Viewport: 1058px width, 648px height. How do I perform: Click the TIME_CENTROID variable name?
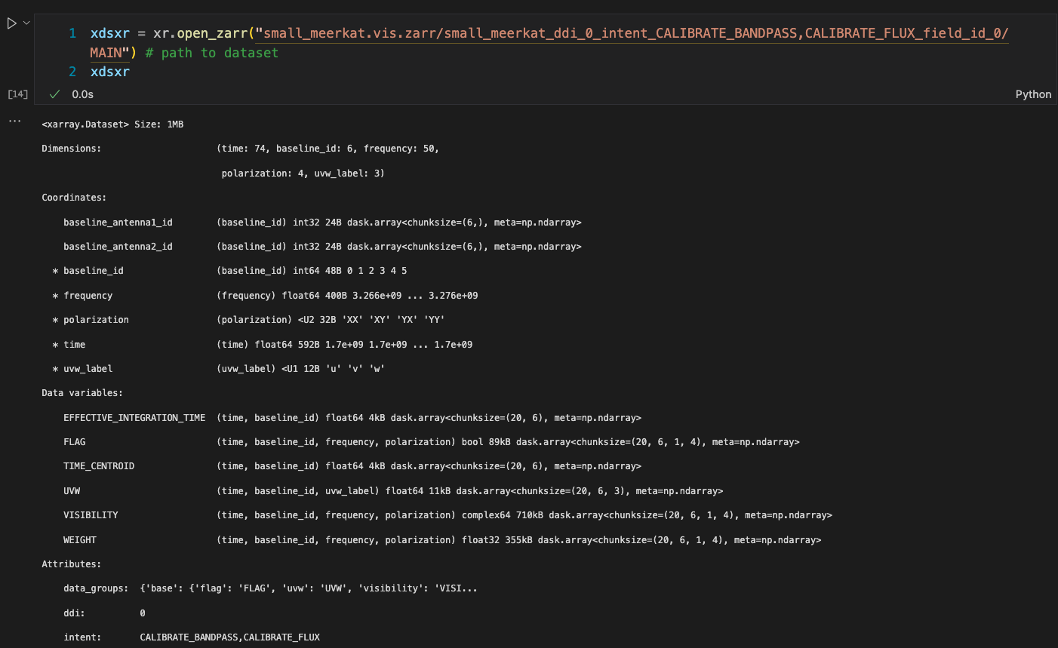tap(99, 466)
